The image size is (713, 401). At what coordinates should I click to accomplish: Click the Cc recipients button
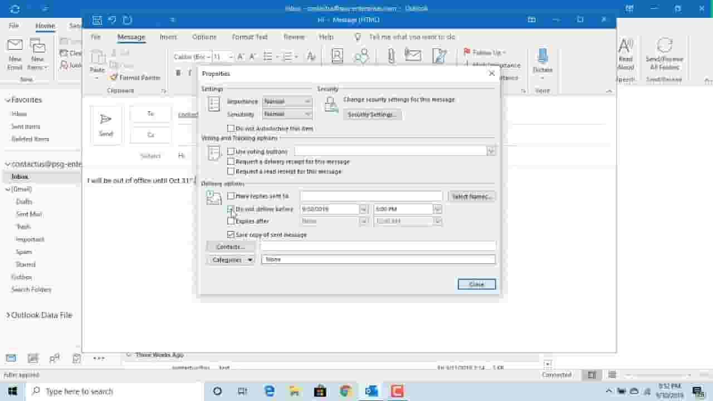tap(150, 135)
